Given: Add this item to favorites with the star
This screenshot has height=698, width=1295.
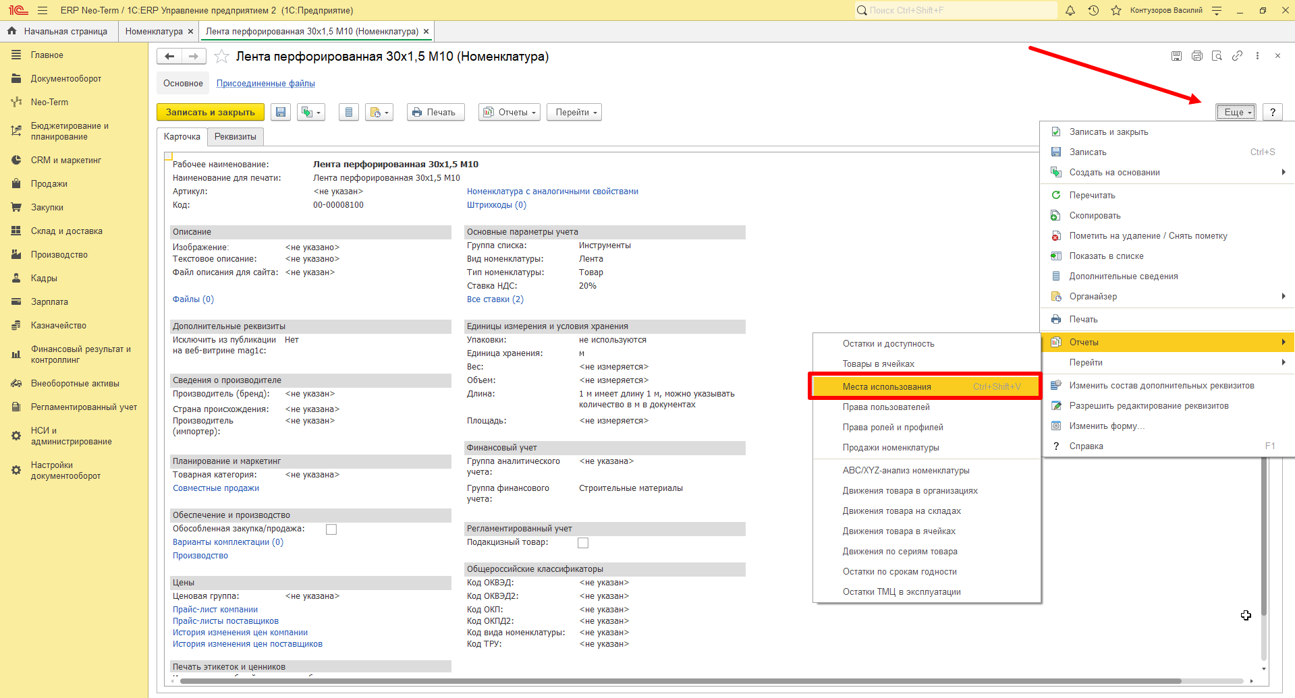Looking at the screenshot, I should (x=221, y=57).
